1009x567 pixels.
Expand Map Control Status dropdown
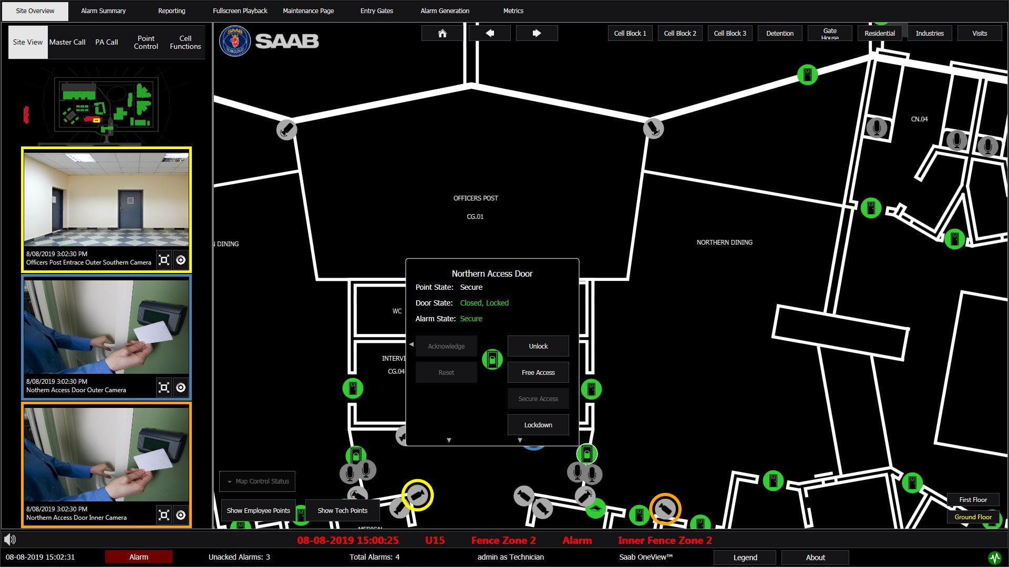click(x=258, y=481)
